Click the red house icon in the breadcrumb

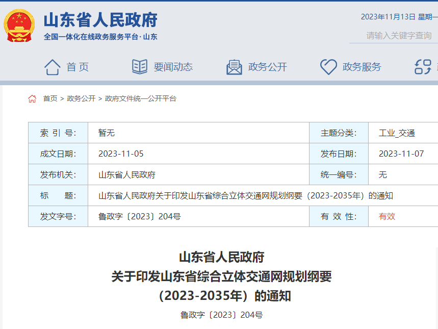(32, 100)
